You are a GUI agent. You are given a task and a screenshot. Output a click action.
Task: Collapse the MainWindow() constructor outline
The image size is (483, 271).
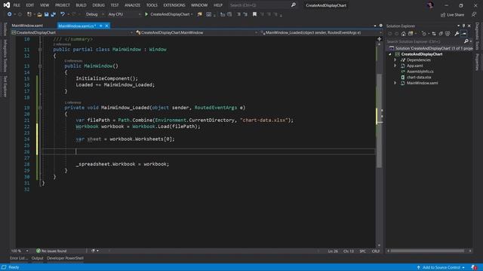click(40, 66)
